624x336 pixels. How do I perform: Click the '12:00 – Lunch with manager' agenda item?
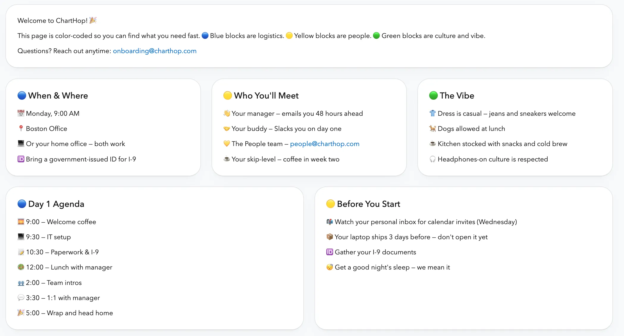tap(69, 267)
